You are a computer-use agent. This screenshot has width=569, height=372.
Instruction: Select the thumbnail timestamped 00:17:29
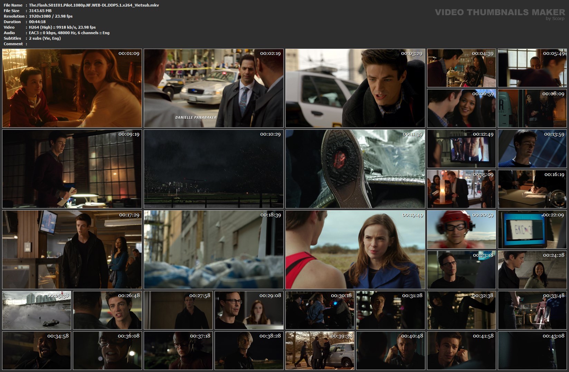[72, 249]
